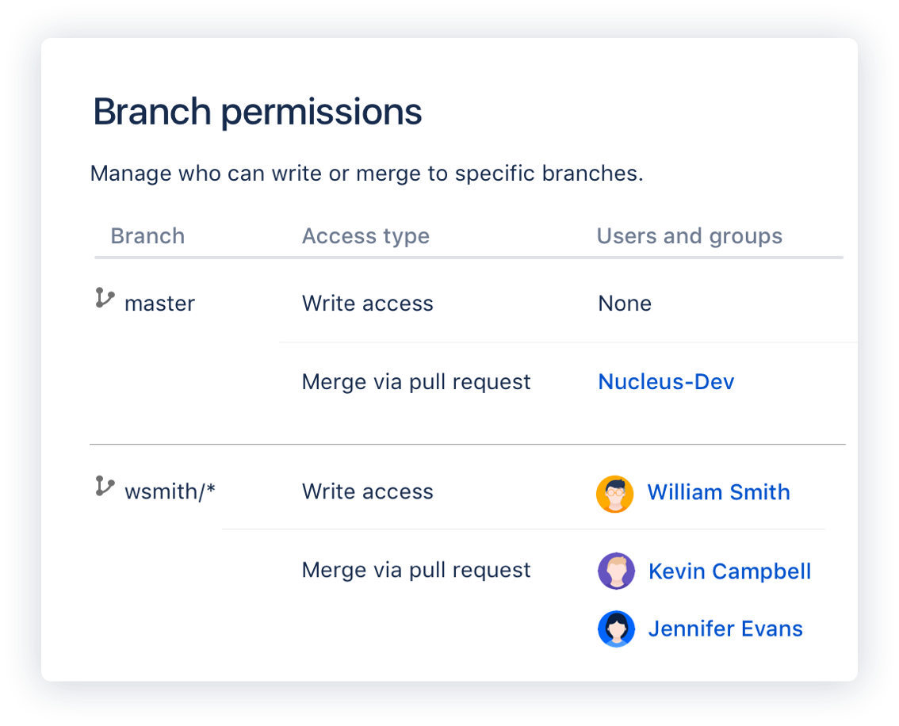Screen dimensions: 899x726
Task: Open the Nucleus-Dev group
Action: tap(665, 381)
